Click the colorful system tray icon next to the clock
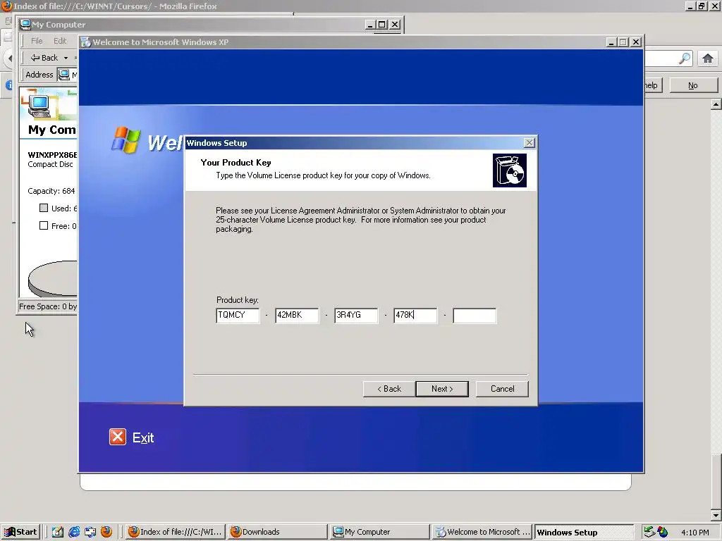 (x=663, y=532)
